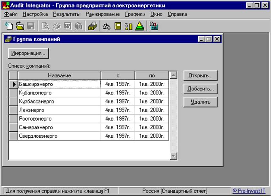Click the Print preview magnifier icon

point(46,26)
